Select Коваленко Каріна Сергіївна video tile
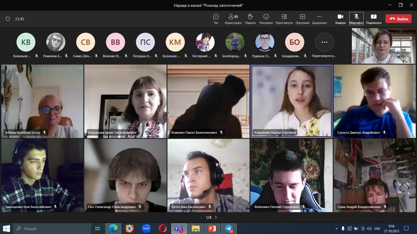This screenshot has width=417, height=234. coord(292,101)
